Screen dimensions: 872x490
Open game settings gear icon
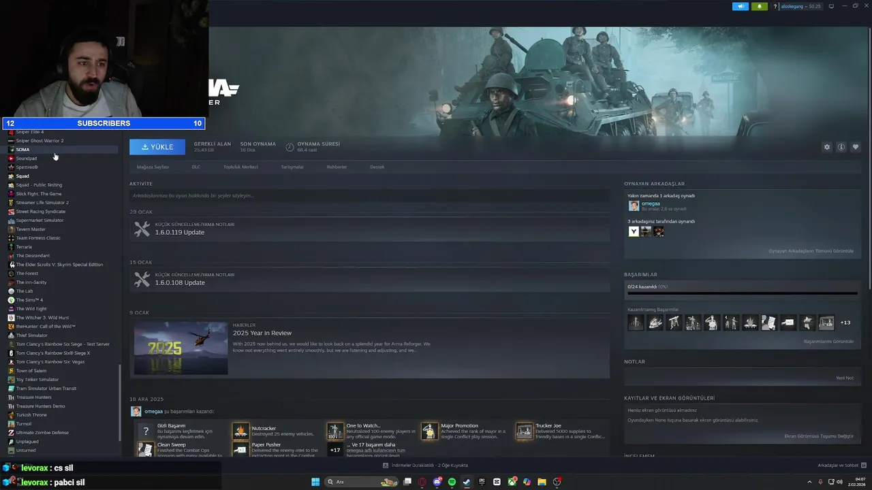(x=827, y=147)
